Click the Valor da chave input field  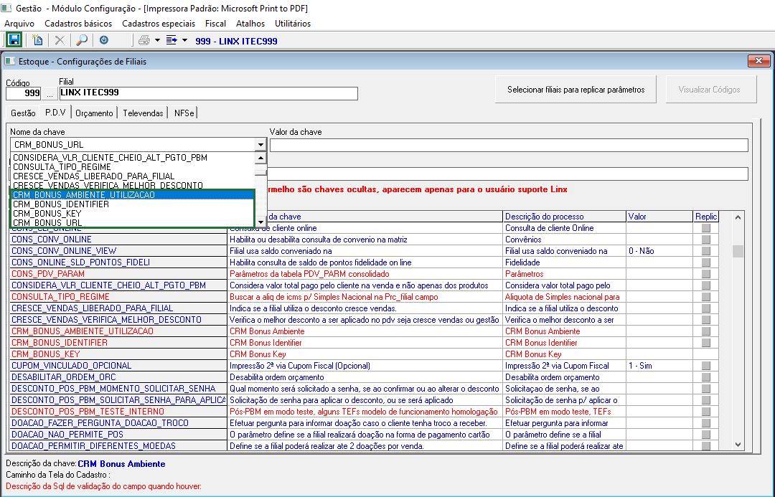tap(508, 145)
